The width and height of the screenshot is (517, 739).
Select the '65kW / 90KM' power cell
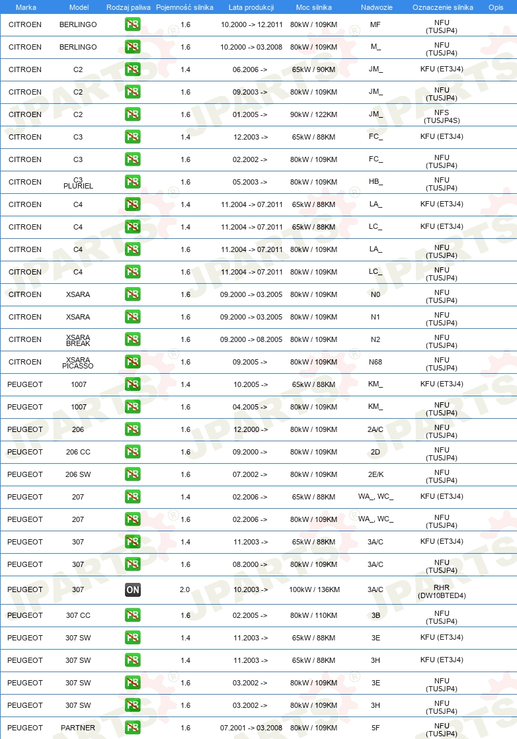(313, 69)
